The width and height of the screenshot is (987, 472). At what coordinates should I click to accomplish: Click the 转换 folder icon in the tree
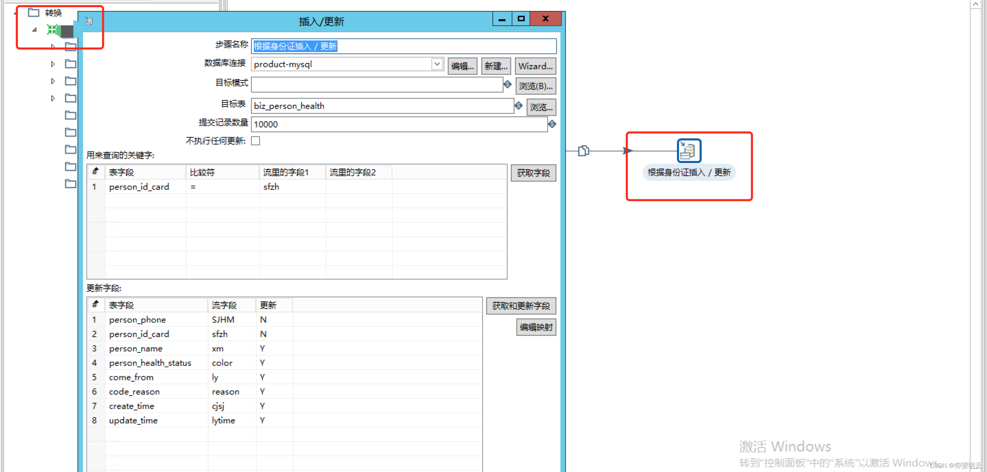click(34, 13)
